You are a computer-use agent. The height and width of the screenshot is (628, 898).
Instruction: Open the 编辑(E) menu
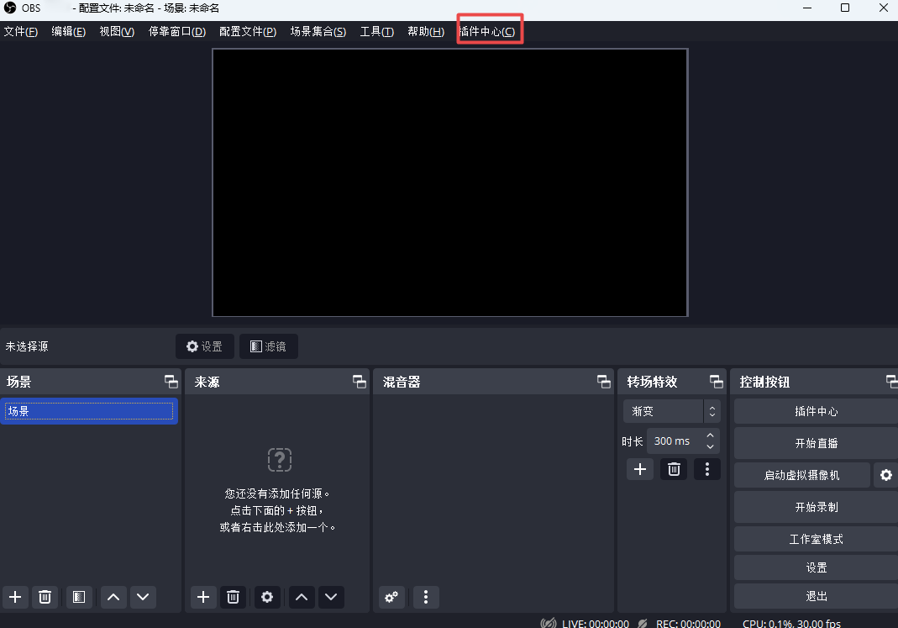coord(68,31)
